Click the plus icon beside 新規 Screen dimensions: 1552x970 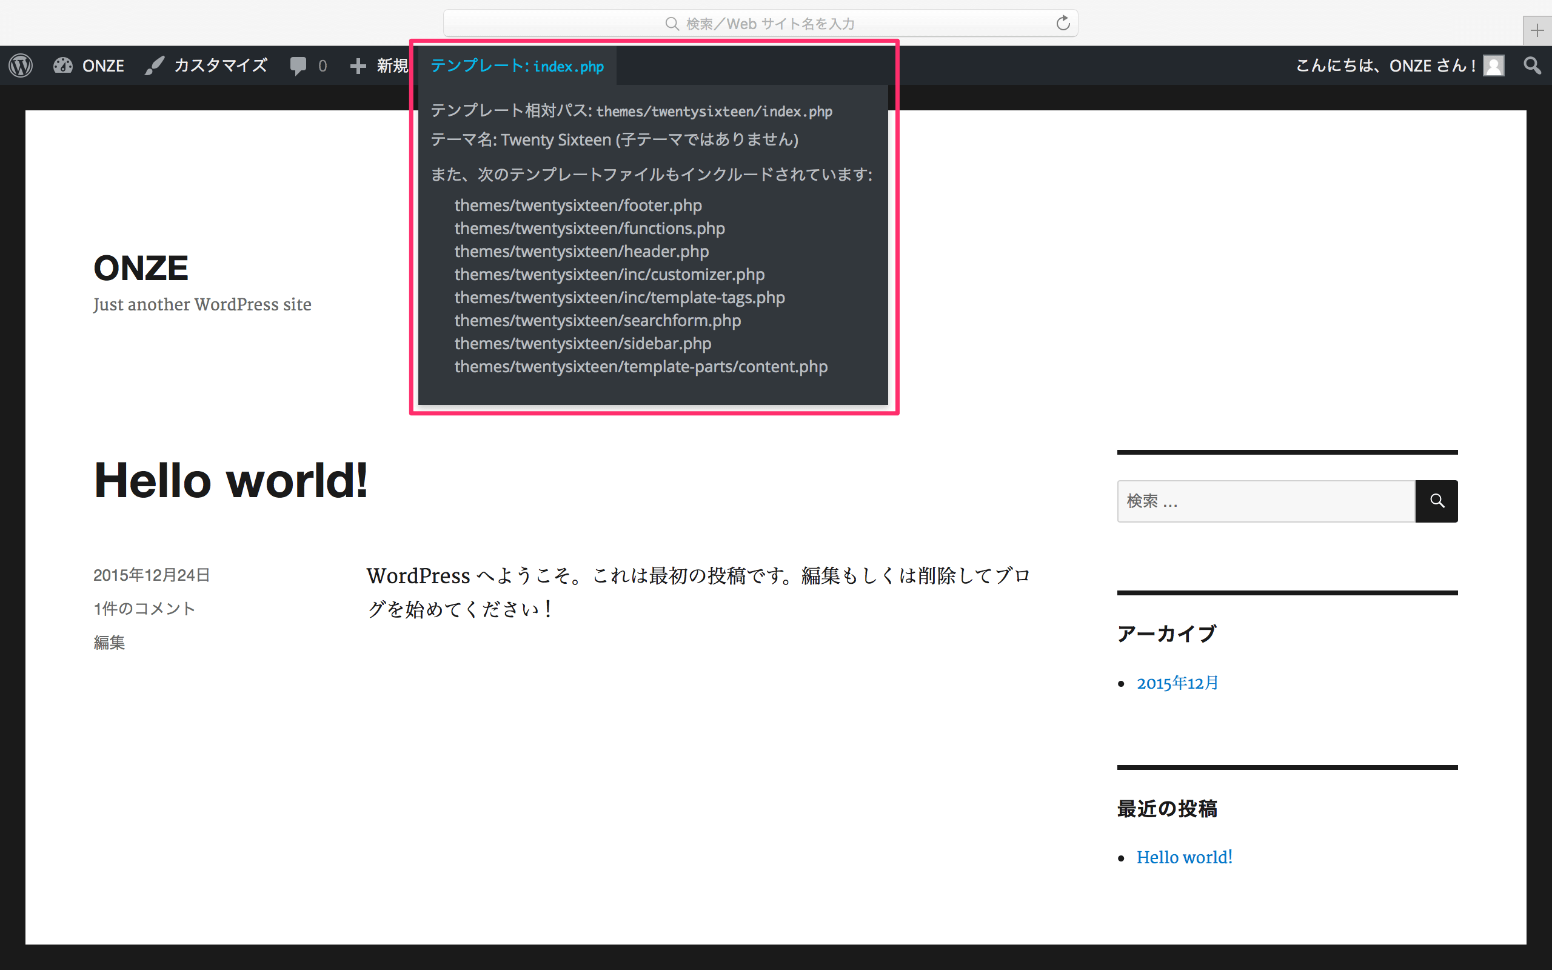click(x=358, y=66)
